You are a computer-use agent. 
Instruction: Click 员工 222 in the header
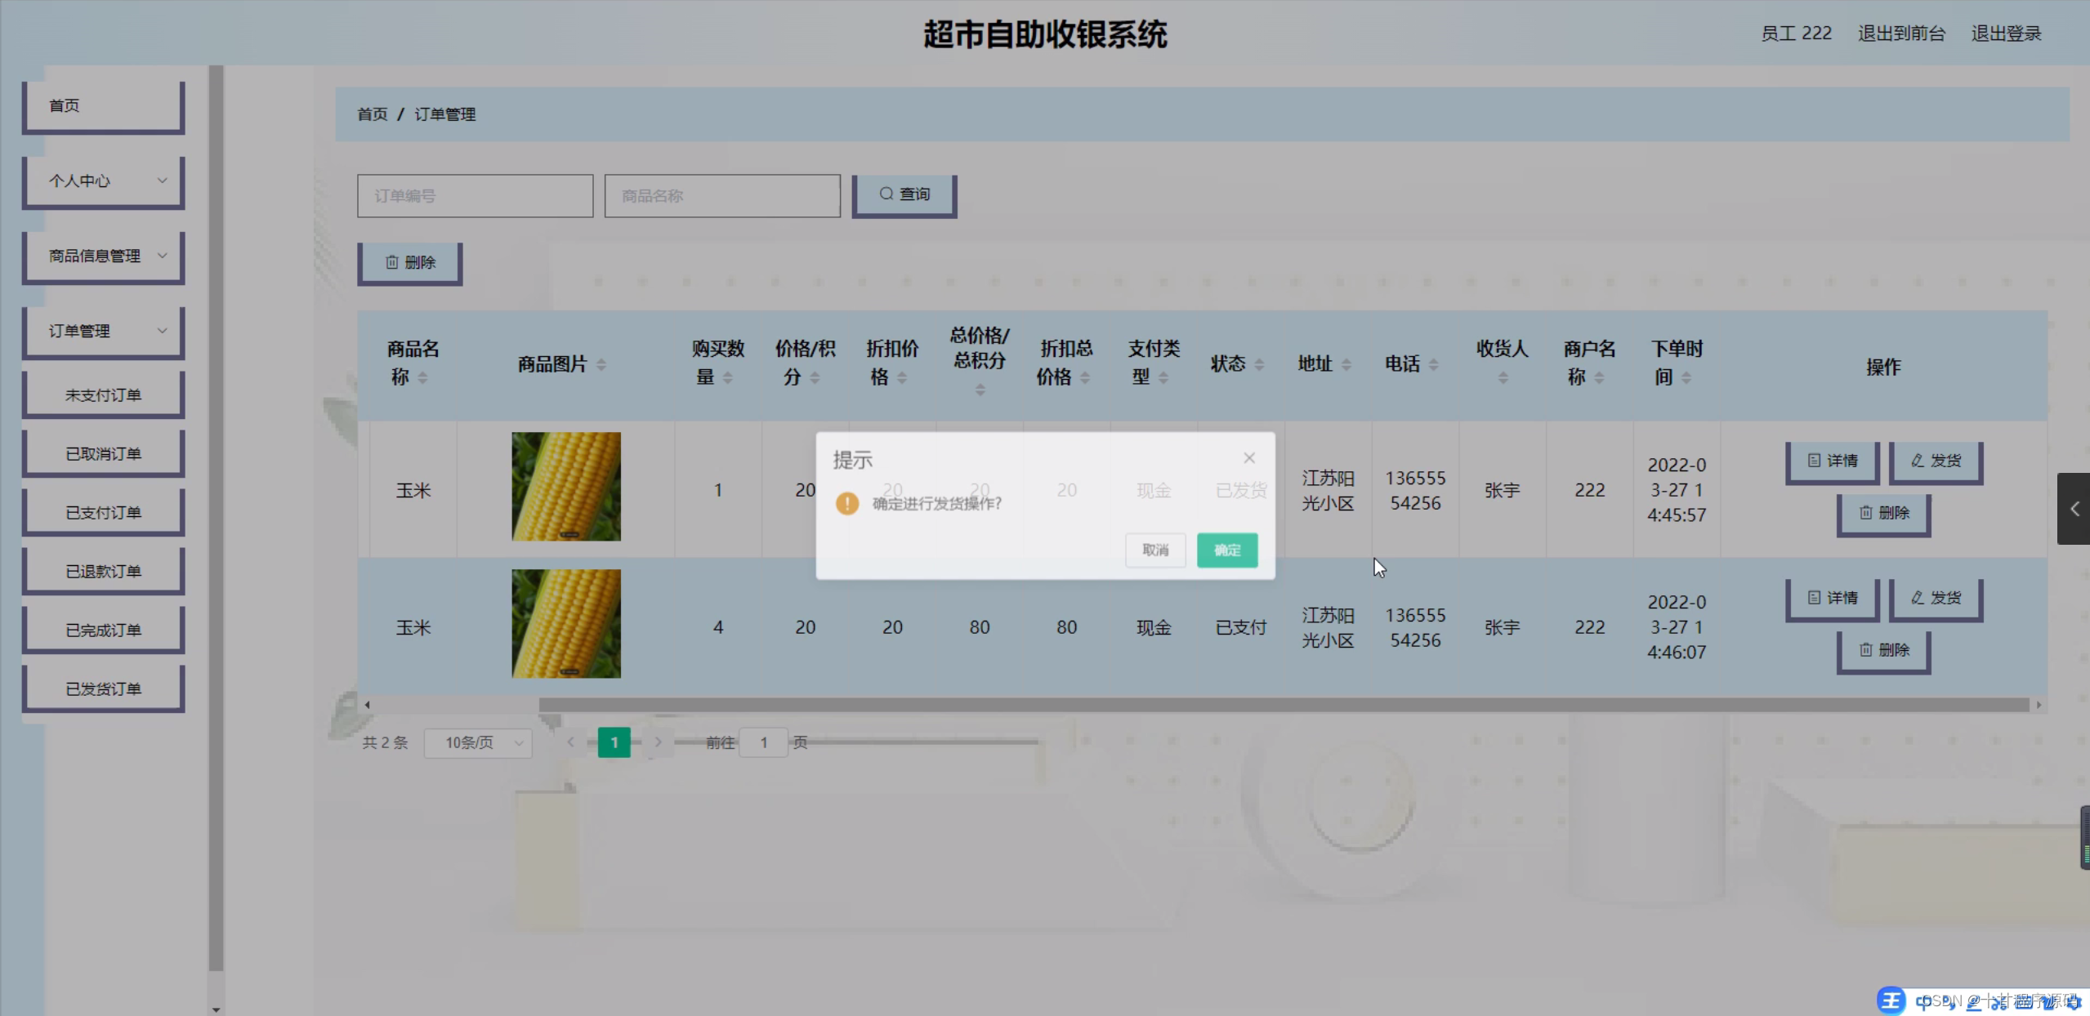(x=1796, y=33)
